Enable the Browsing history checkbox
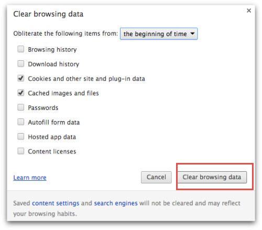 point(20,49)
